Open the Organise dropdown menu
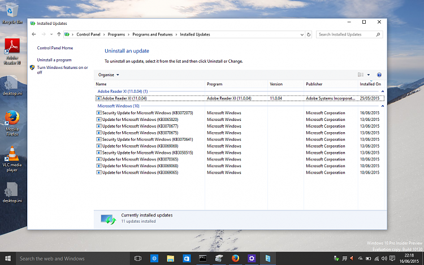This screenshot has height=265, width=424. [x=108, y=75]
